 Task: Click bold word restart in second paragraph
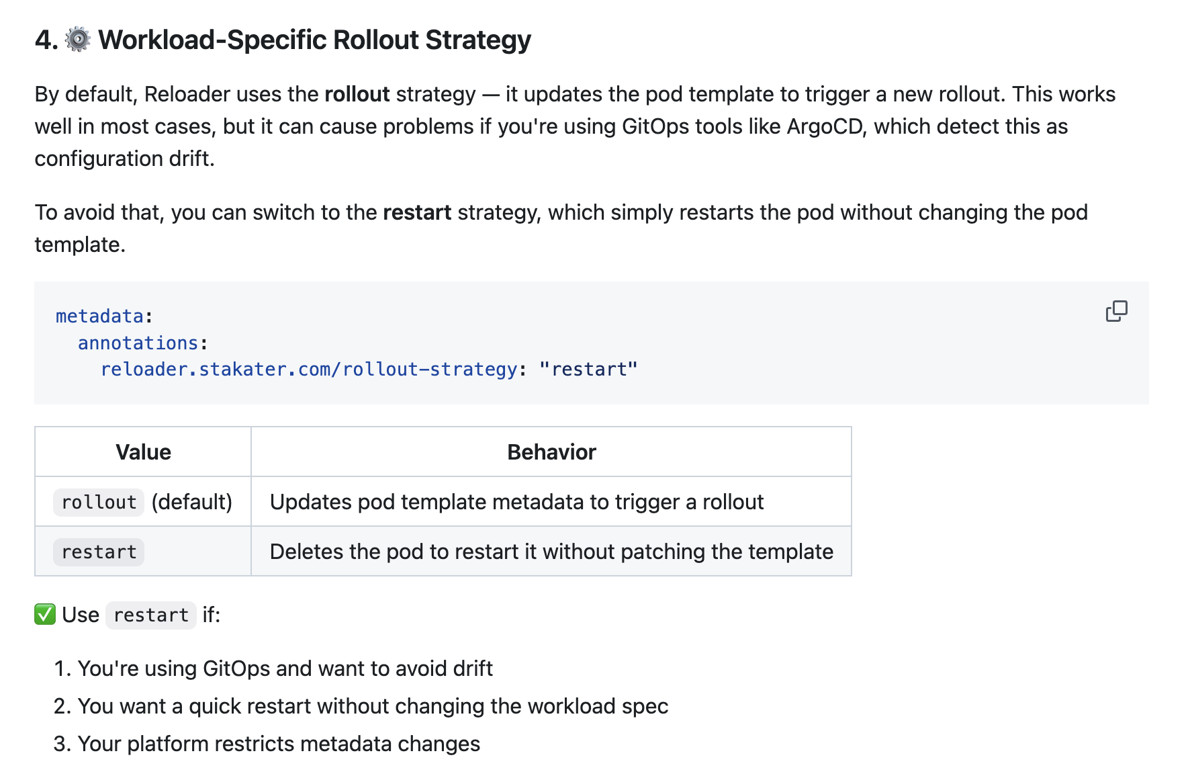(417, 212)
